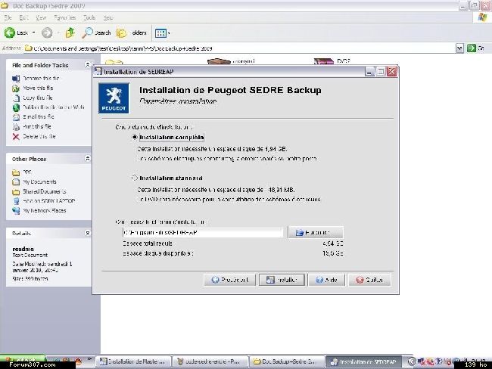Switch to Installation de Master taskbar item

pyautogui.click(x=133, y=361)
